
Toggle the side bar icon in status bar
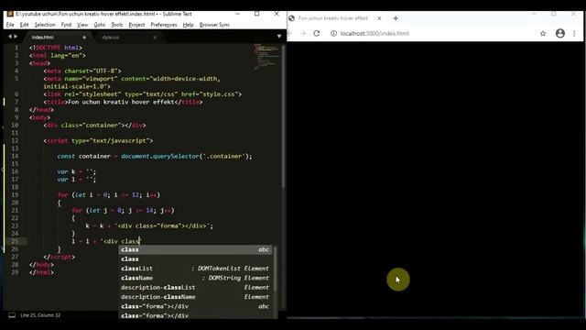coord(12,315)
